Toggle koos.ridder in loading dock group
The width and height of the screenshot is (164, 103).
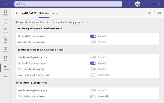point(93,42)
